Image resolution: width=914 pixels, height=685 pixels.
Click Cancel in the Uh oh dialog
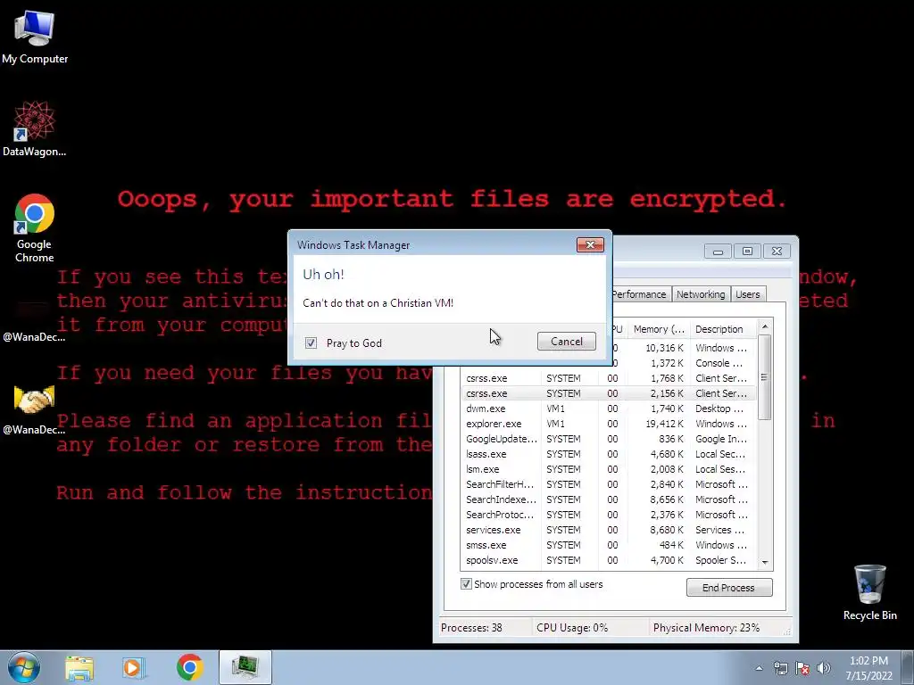[x=567, y=342]
